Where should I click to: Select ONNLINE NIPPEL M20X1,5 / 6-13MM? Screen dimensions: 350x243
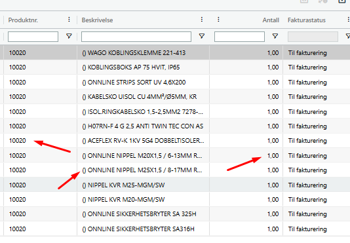coord(142,155)
